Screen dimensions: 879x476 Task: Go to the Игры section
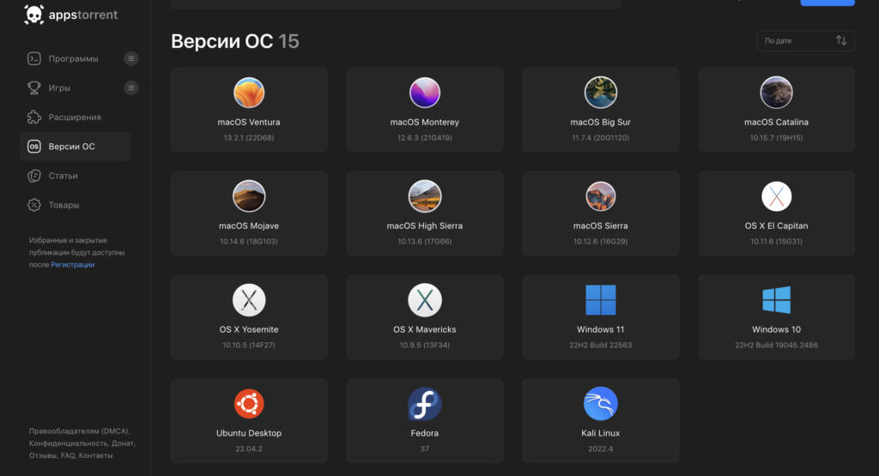pos(59,88)
